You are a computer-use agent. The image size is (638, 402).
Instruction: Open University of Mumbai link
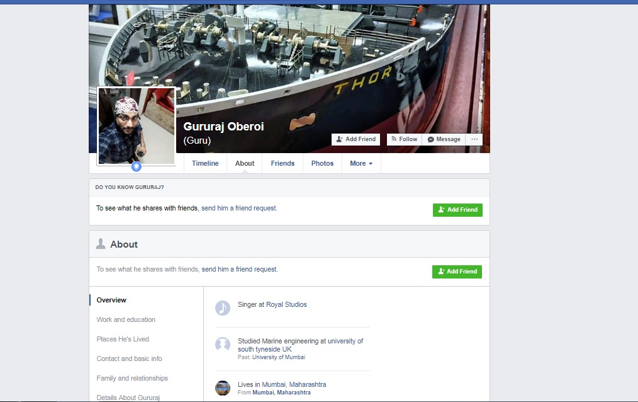pos(278,357)
